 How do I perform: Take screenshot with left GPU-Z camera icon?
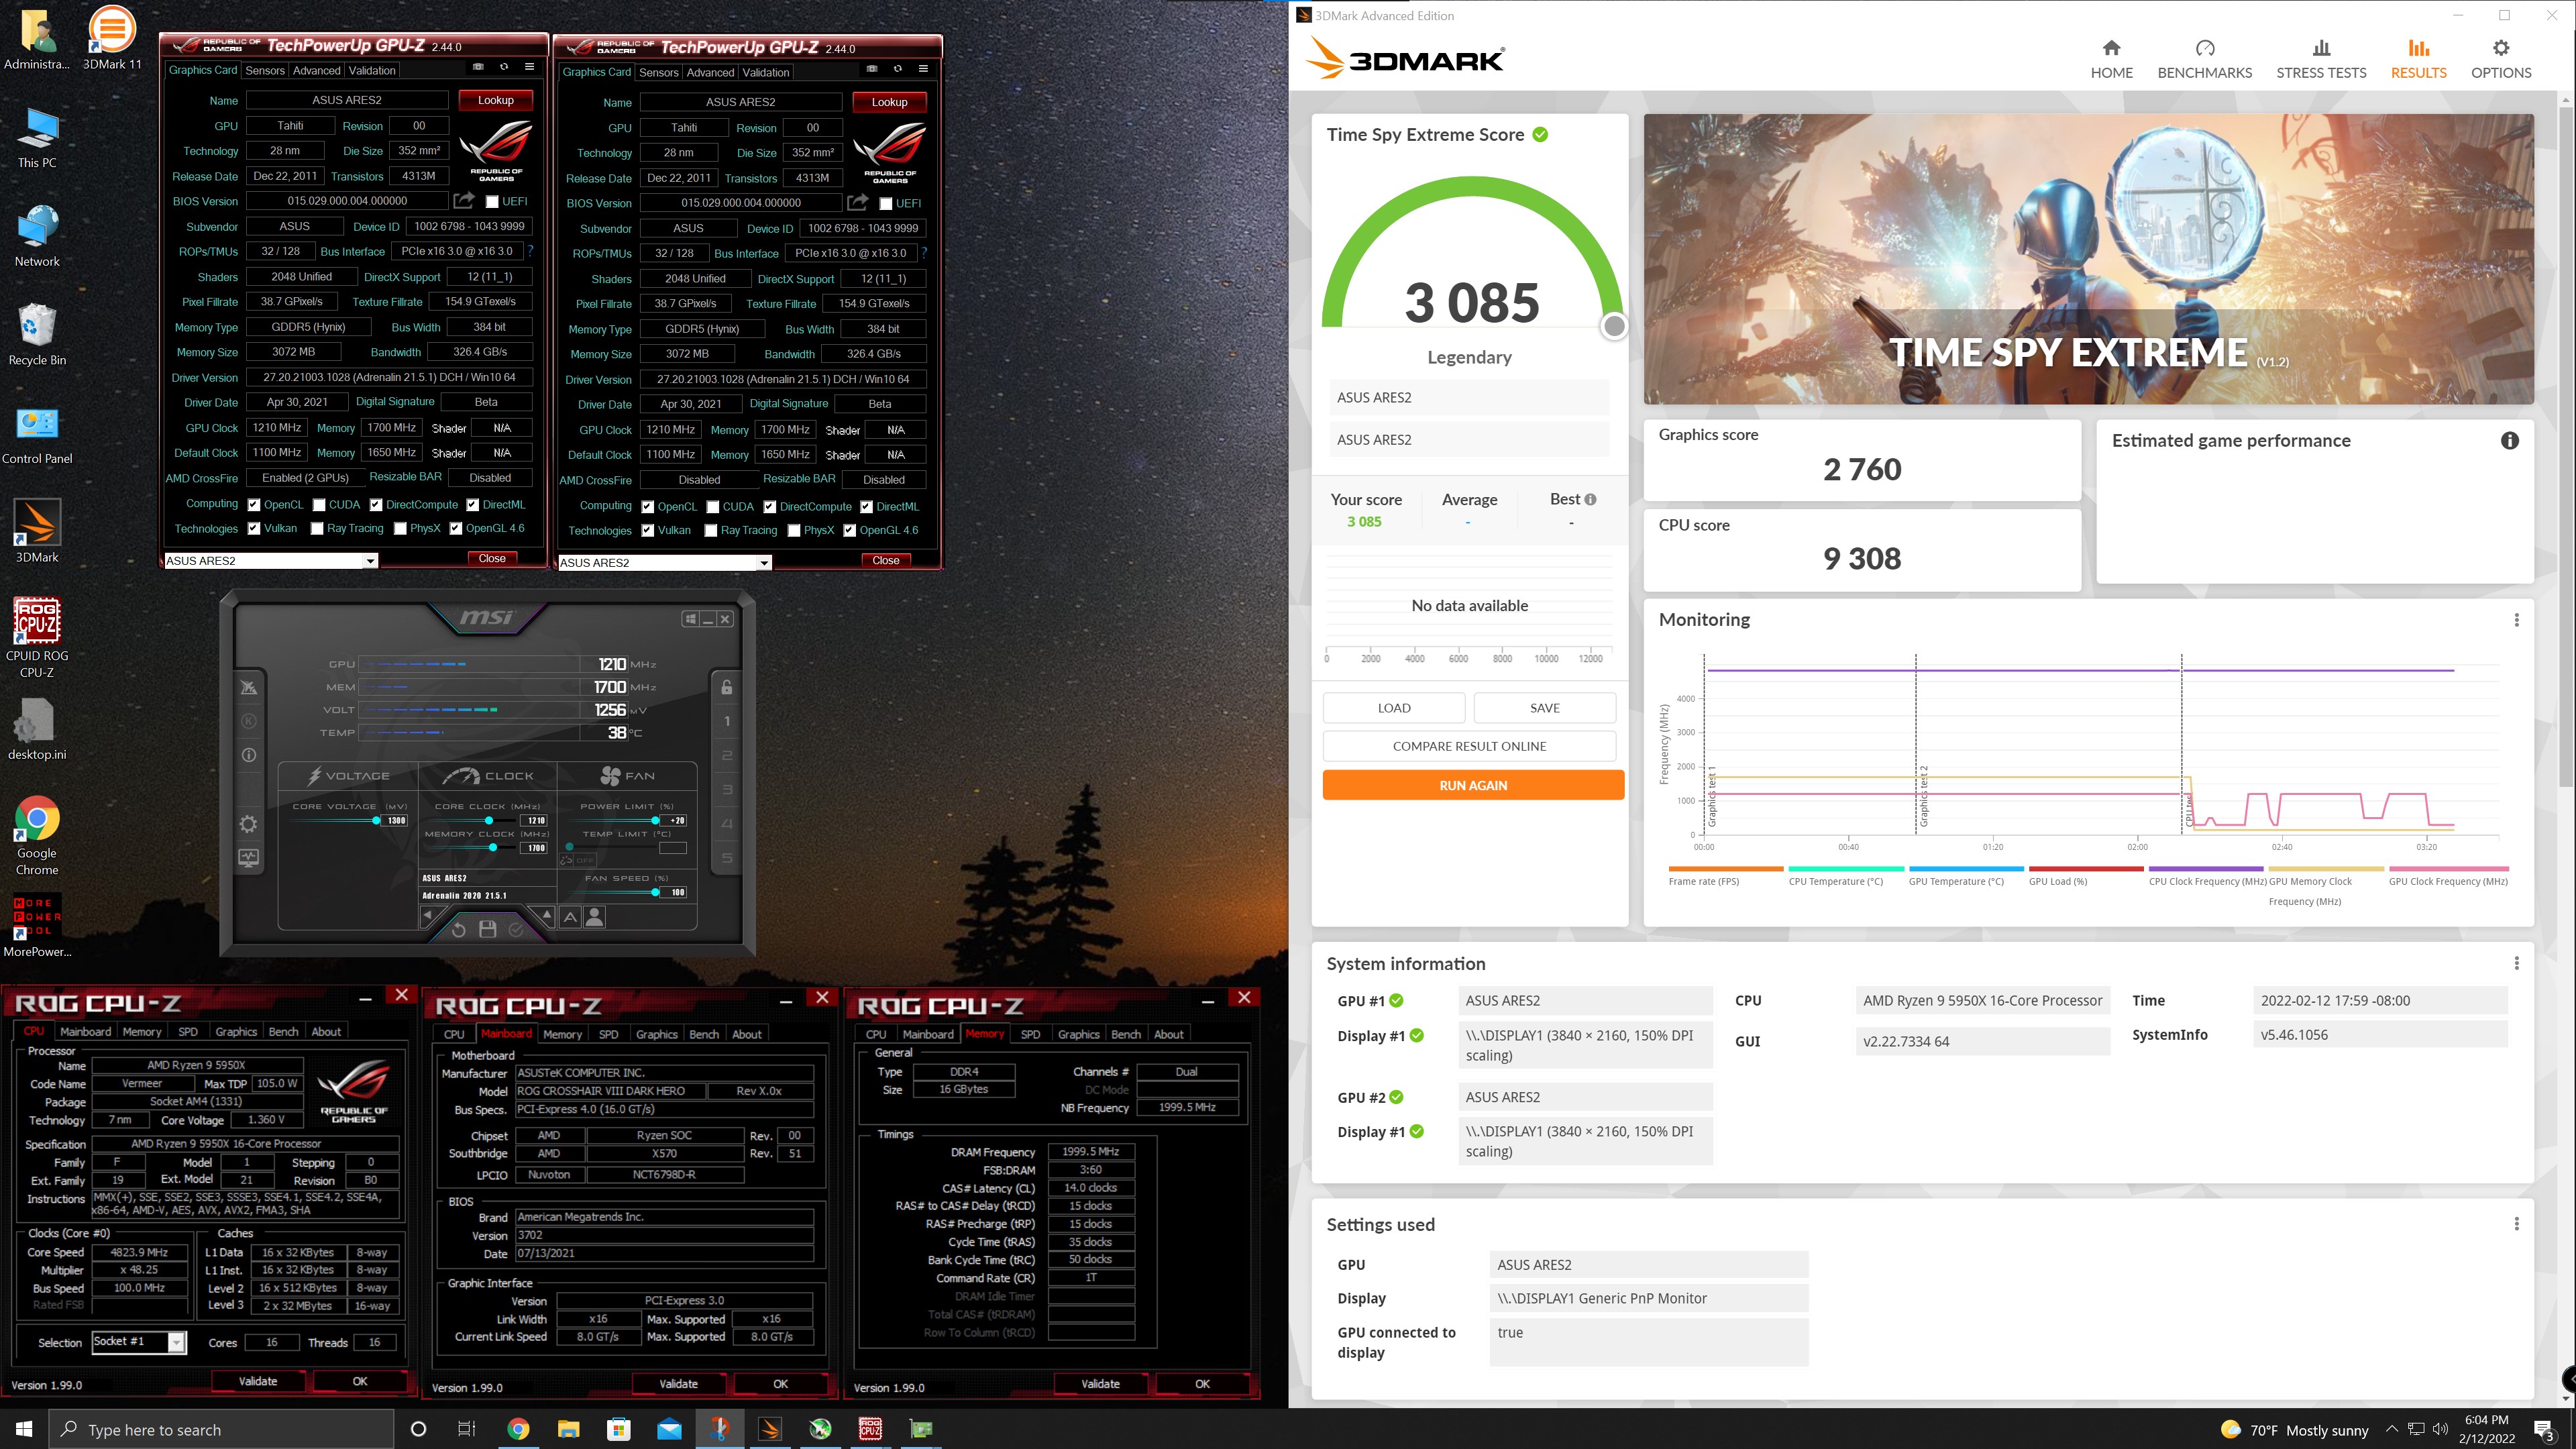(x=478, y=67)
